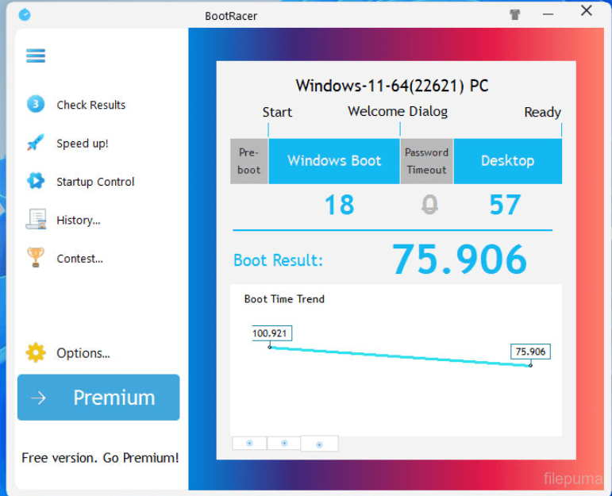Select the third chart view button
Viewport: 612px width, 496px height.
click(x=319, y=444)
